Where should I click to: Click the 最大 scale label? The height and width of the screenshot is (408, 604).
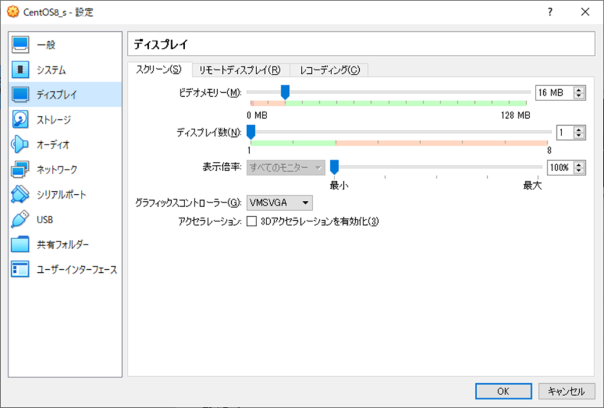click(533, 185)
